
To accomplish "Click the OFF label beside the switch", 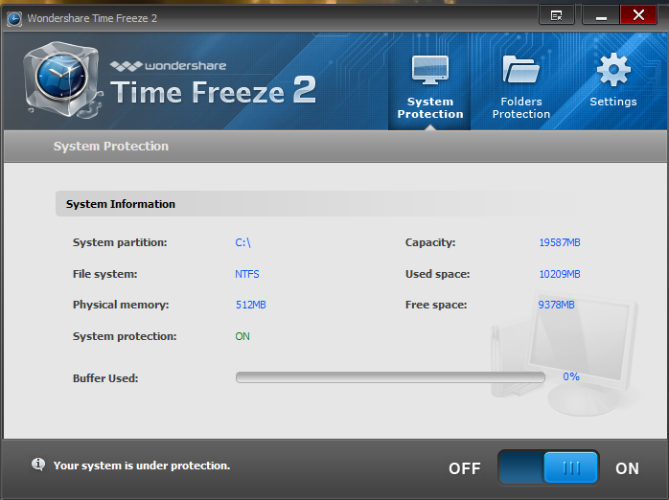I will 464,468.
